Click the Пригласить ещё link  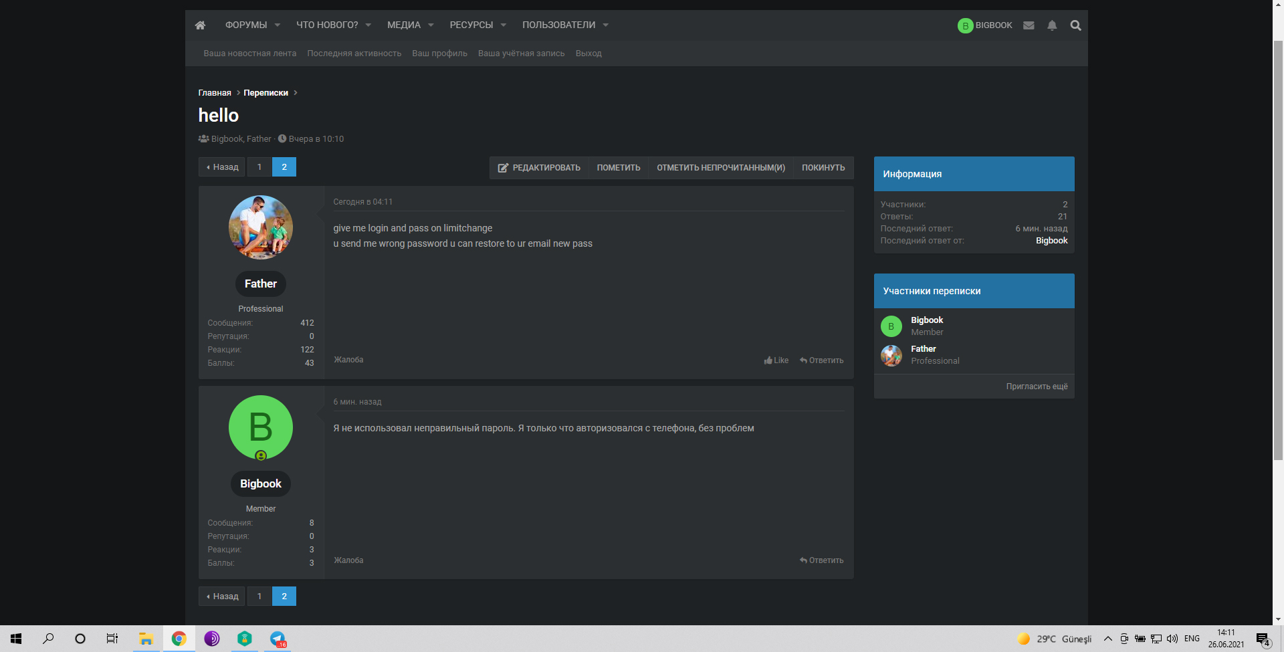coord(1037,387)
